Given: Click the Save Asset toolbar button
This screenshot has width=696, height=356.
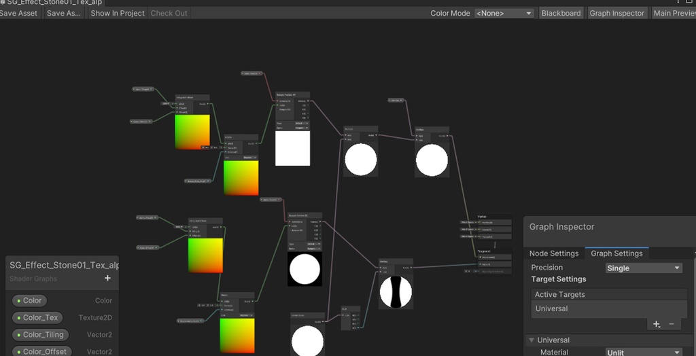Looking at the screenshot, I should (x=18, y=13).
